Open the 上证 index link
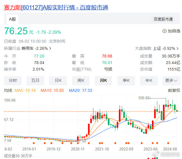This screenshot has height=159, width=182. [x=157, y=48]
